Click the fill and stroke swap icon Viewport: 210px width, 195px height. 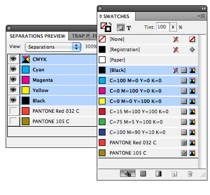point(110,24)
